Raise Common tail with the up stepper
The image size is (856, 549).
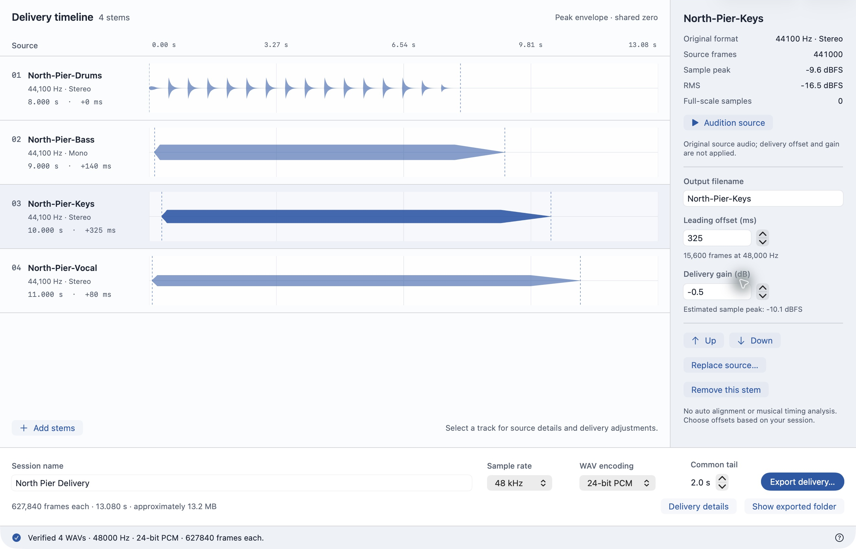(x=722, y=478)
